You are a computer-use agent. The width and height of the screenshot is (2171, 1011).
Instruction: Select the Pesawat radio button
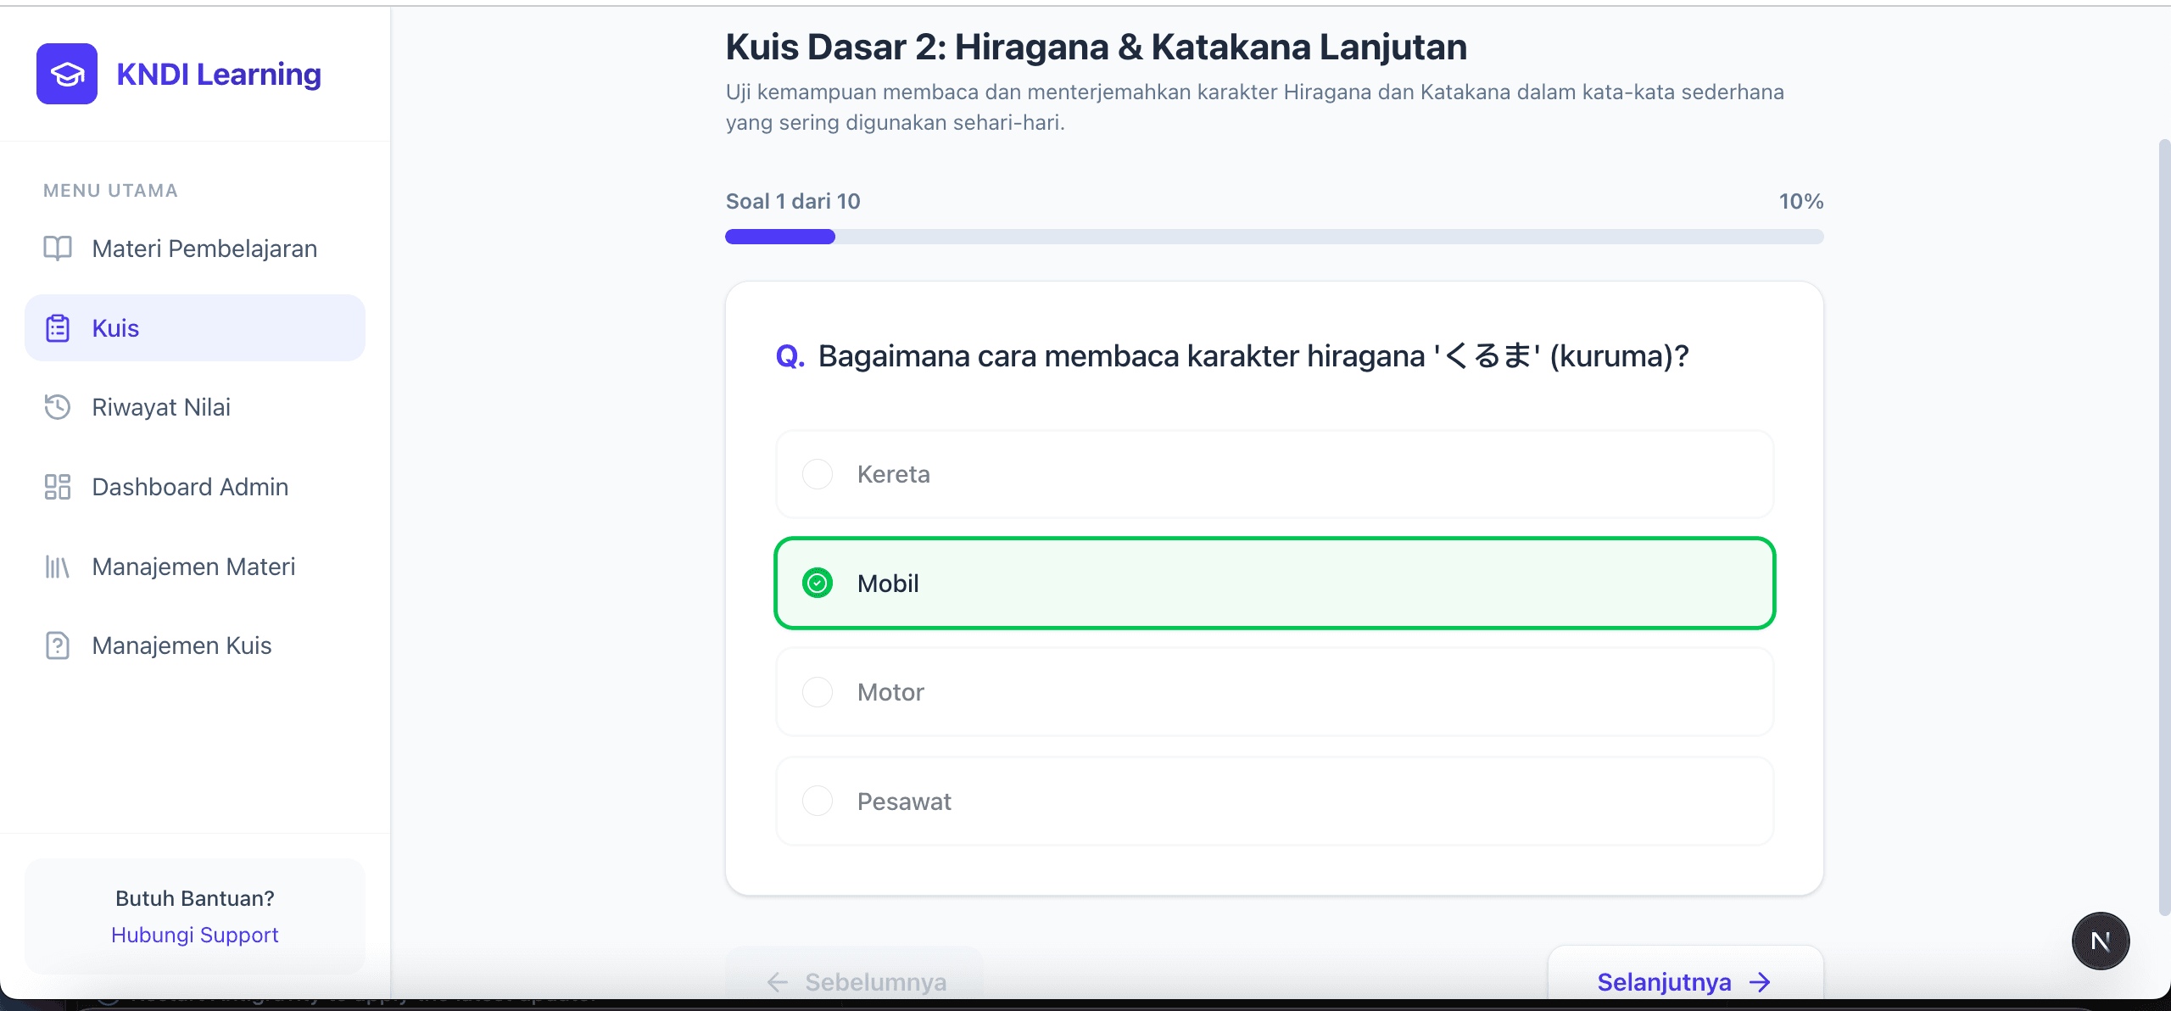coord(818,801)
